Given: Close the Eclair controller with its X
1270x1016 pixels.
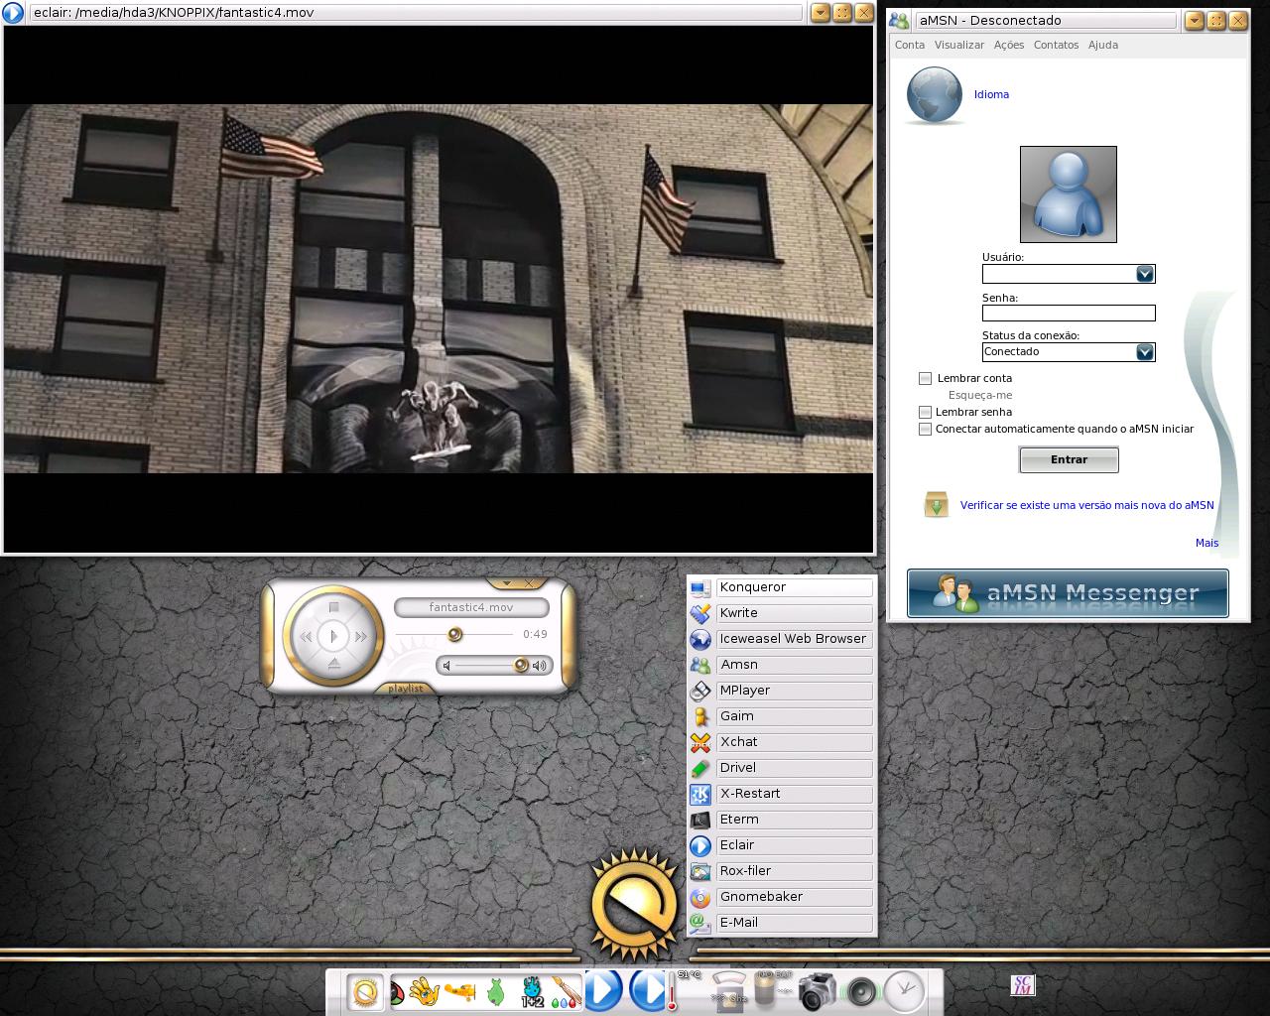Looking at the screenshot, I should point(529,583).
